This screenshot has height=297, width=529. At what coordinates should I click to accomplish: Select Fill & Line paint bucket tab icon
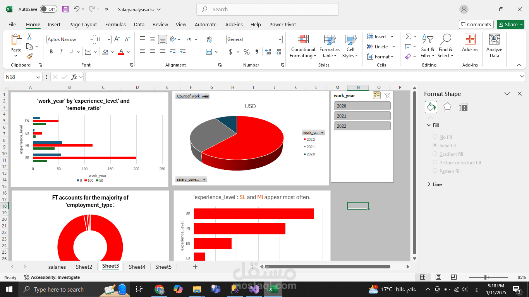(x=431, y=107)
